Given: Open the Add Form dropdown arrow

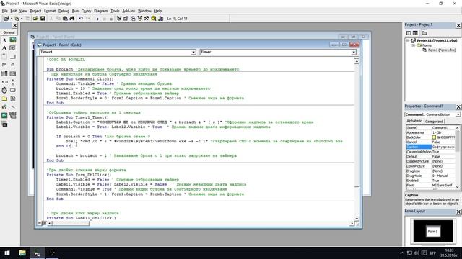Looking at the screenshot, I should click(22, 19).
